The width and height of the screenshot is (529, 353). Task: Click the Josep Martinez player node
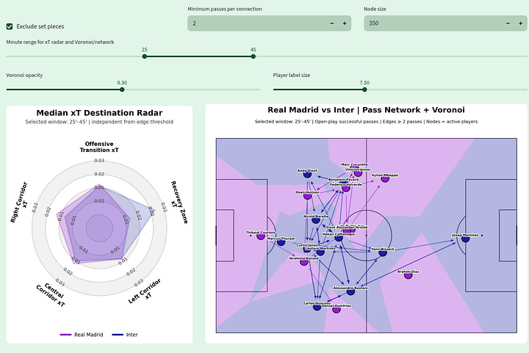pos(466,238)
